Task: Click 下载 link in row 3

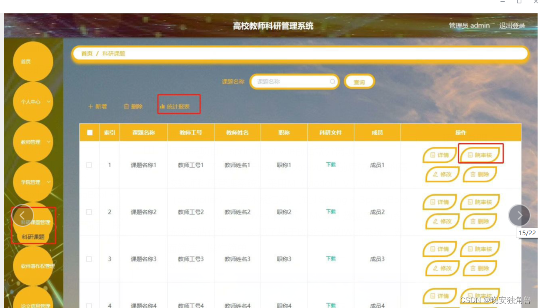Action: point(331,259)
